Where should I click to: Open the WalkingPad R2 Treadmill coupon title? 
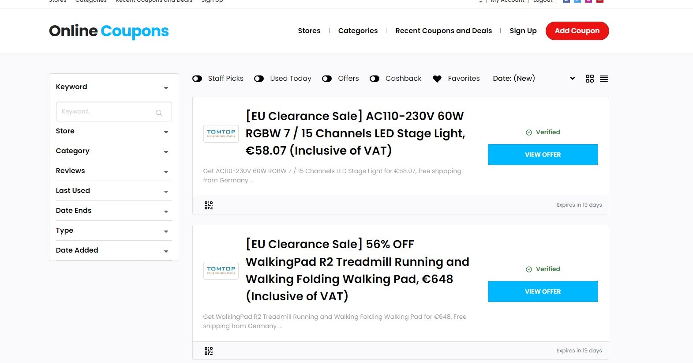(x=357, y=270)
